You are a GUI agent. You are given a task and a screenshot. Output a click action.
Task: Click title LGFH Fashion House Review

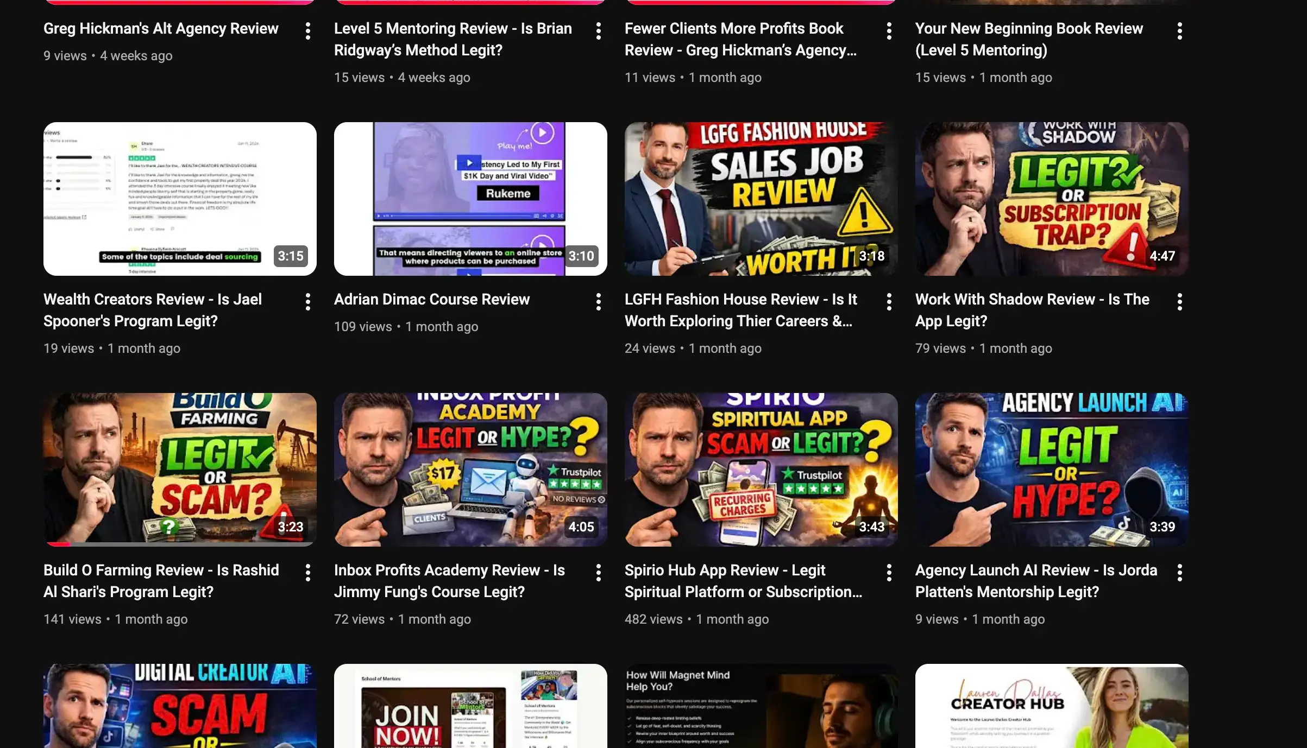[741, 310]
